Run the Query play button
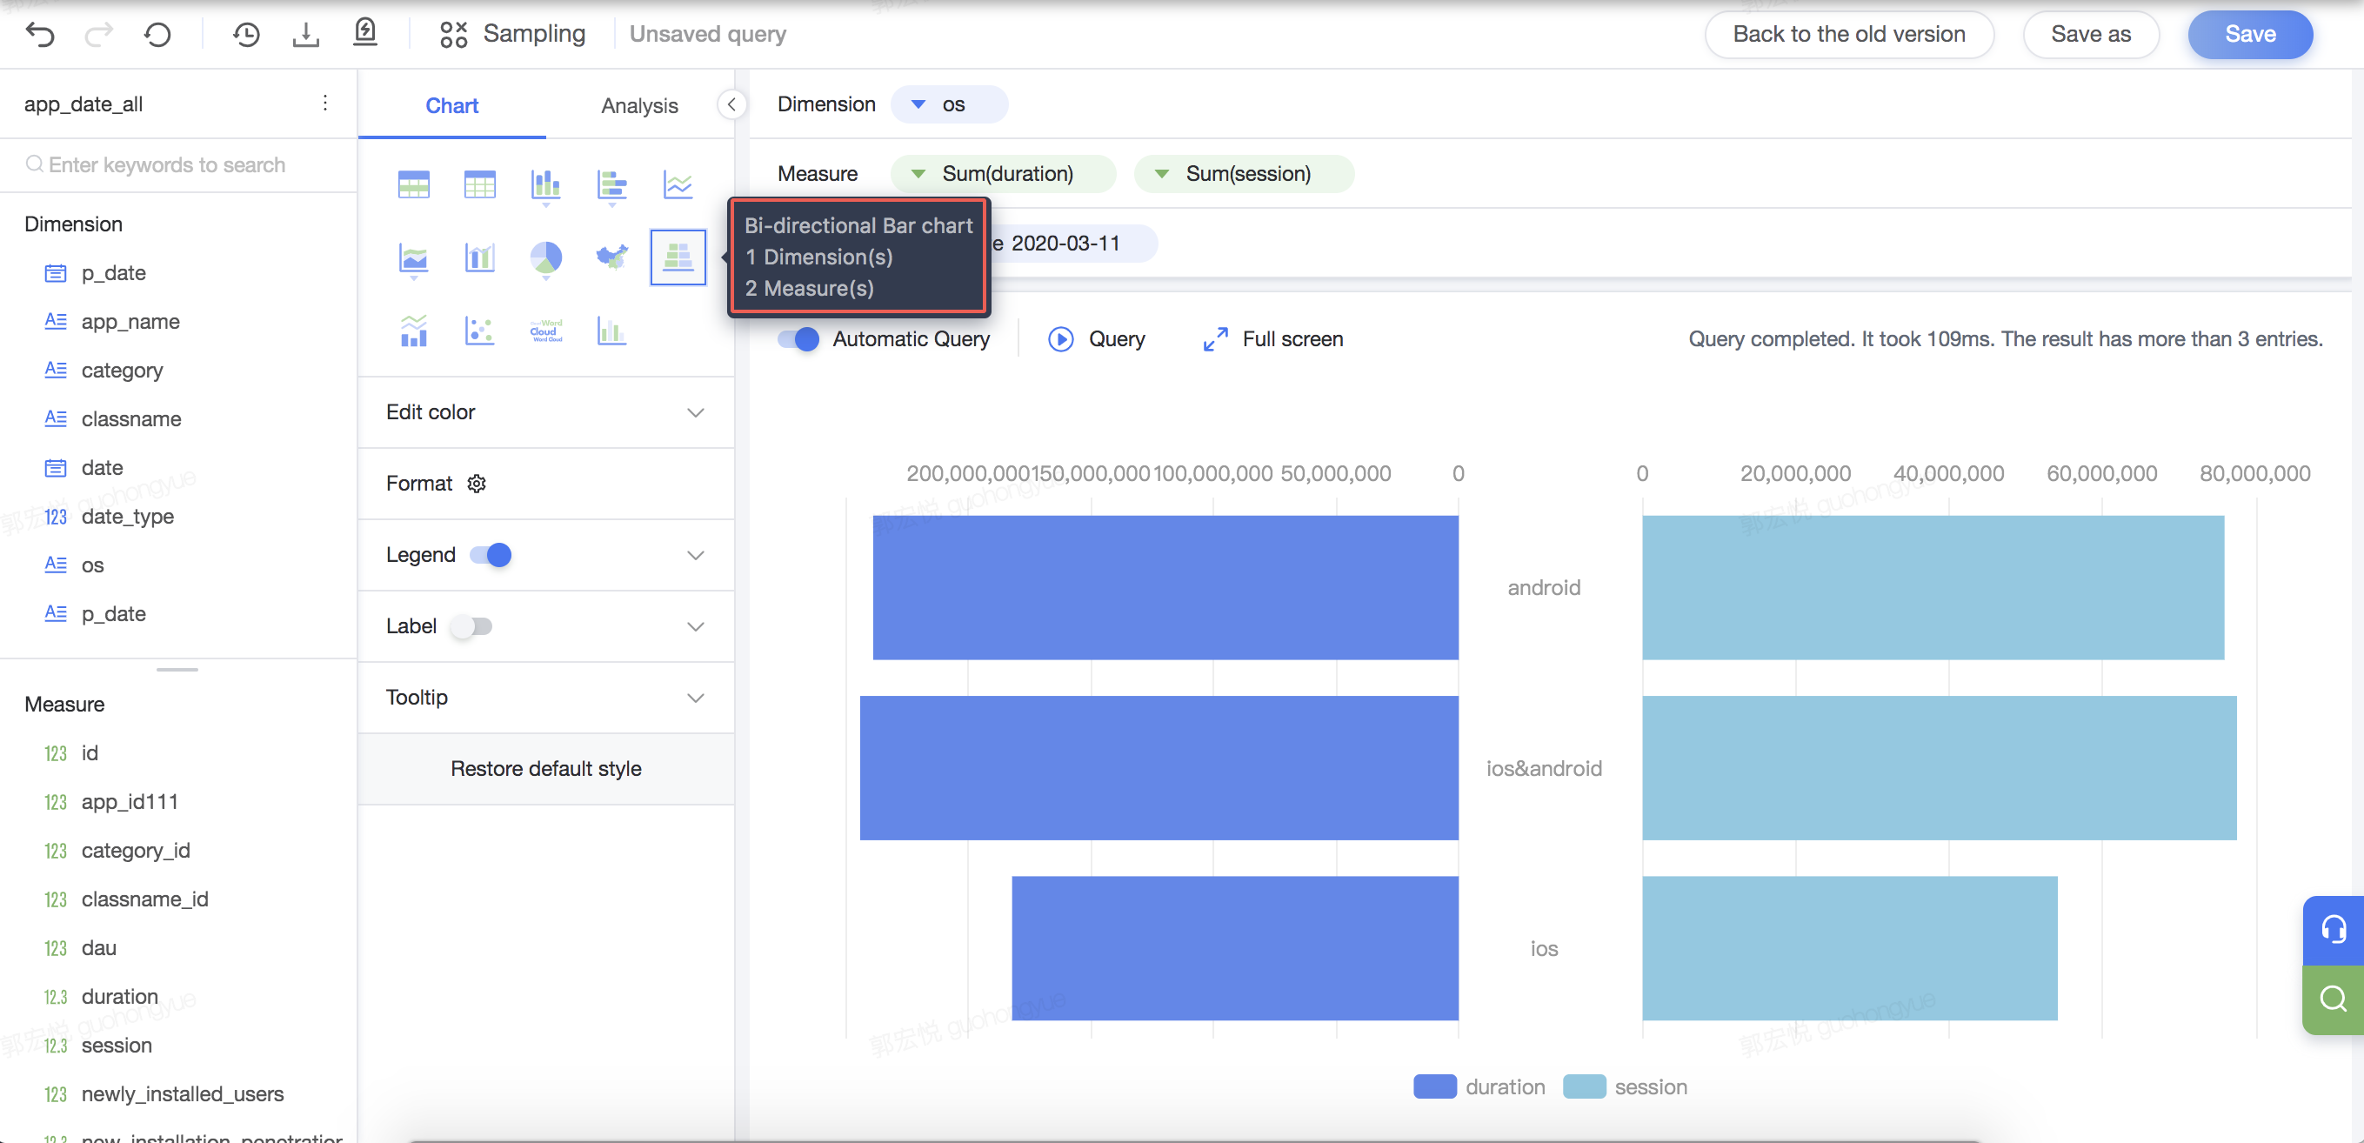Viewport: 2364px width, 1143px height. [1061, 338]
